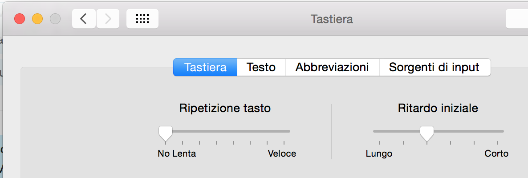Switch to Sorgenti di input tab
Viewport: 528px width, 178px height.
(435, 67)
